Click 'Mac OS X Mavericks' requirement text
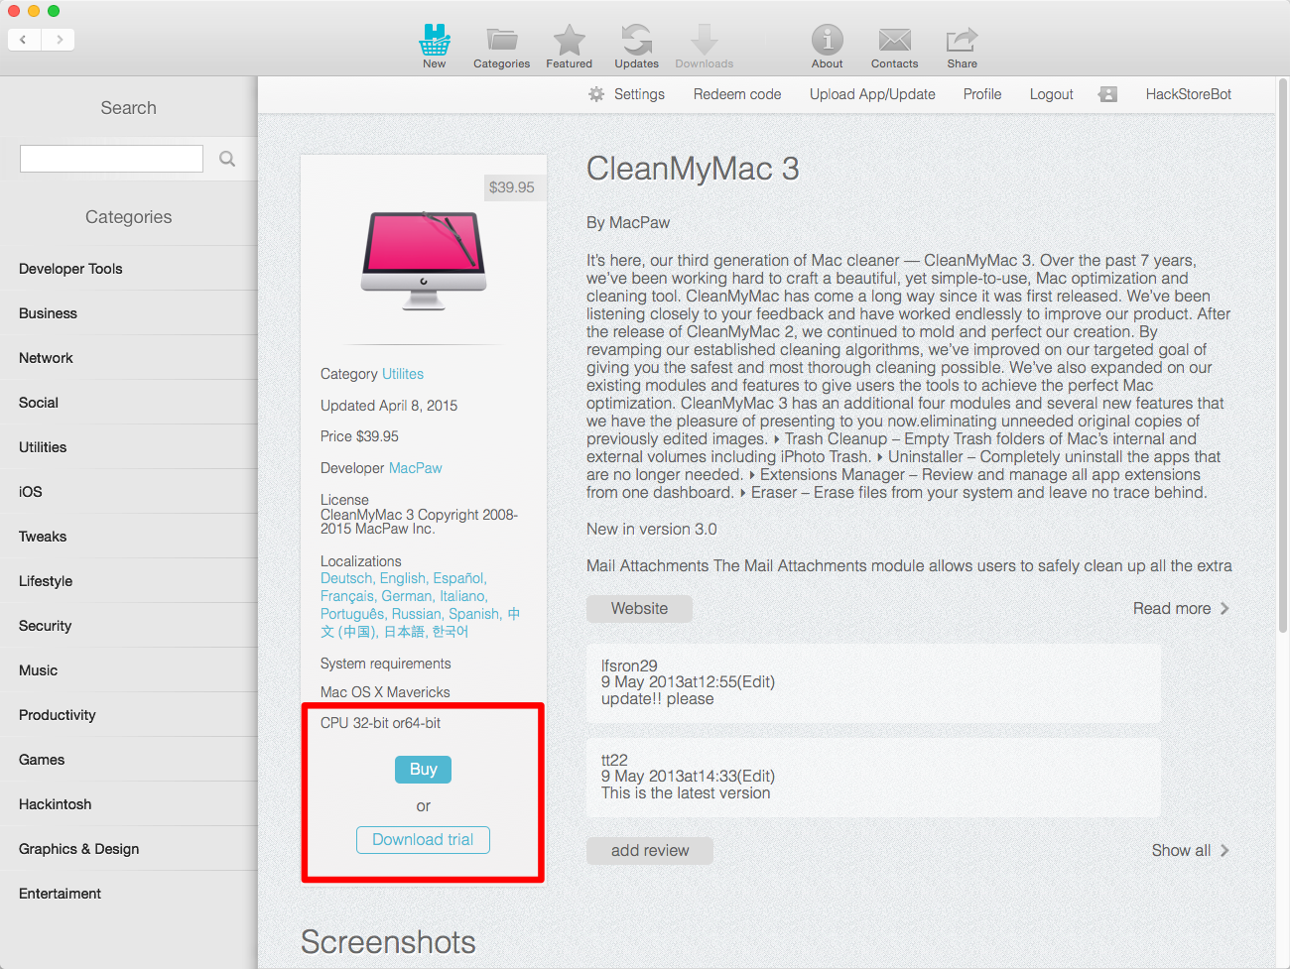 (x=385, y=692)
